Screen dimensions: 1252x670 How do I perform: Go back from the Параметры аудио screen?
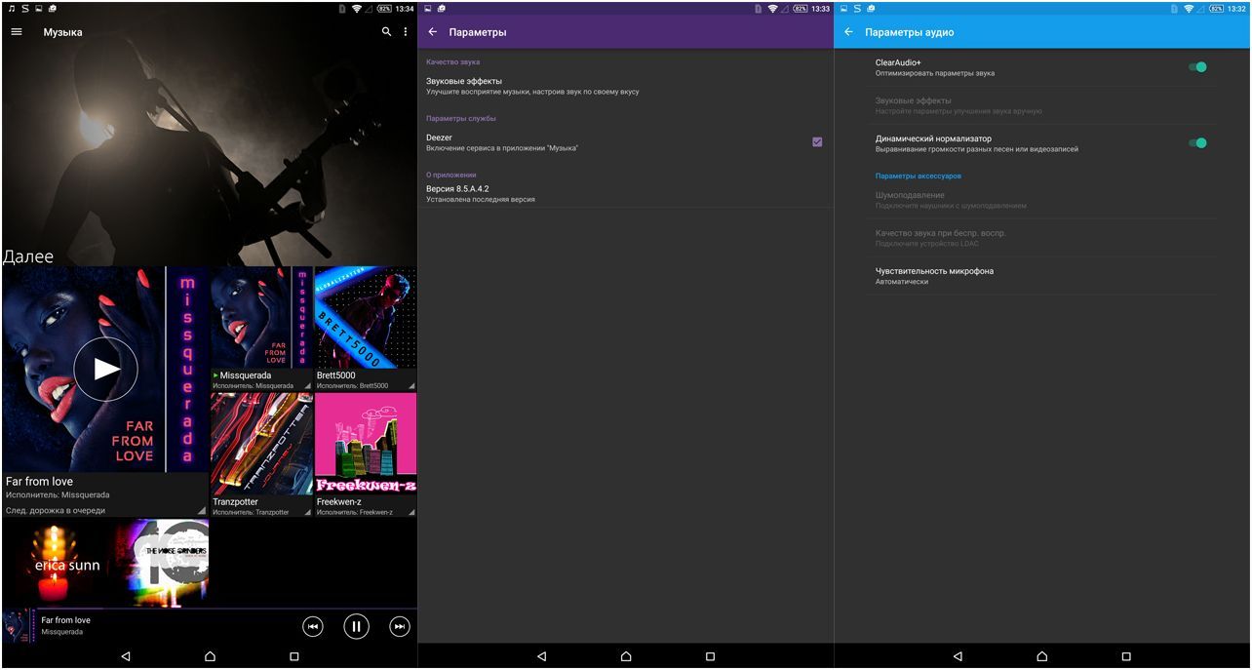pos(848,32)
